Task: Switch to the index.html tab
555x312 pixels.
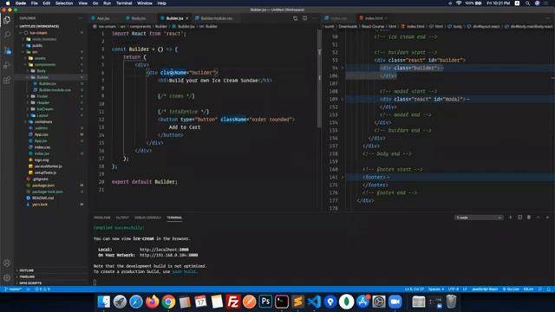Action: (x=374, y=18)
